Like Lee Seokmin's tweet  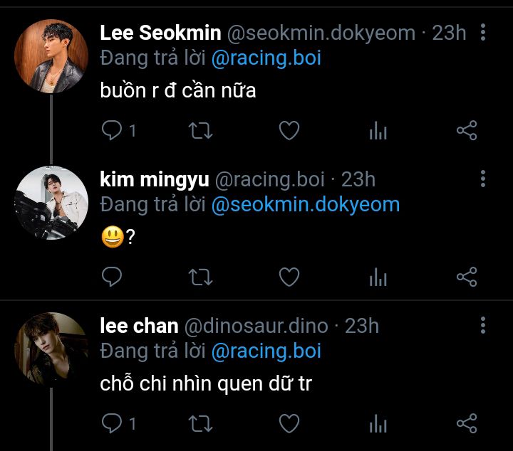pyautogui.click(x=289, y=130)
